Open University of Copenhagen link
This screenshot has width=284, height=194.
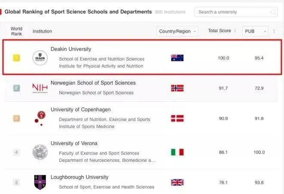(x=80, y=109)
